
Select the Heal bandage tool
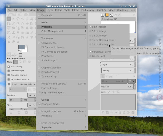tap(32, 37)
